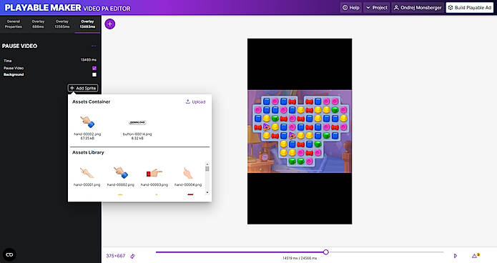
Task: Click the Upload link in Assets Container
Action: click(195, 101)
